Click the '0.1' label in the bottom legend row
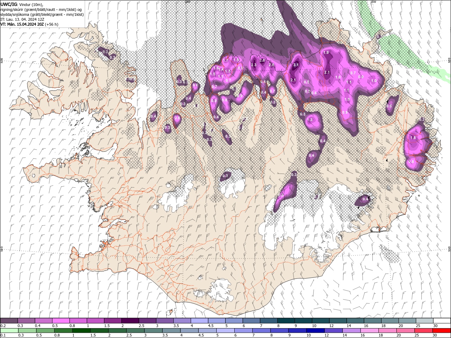 coord(3,336)
